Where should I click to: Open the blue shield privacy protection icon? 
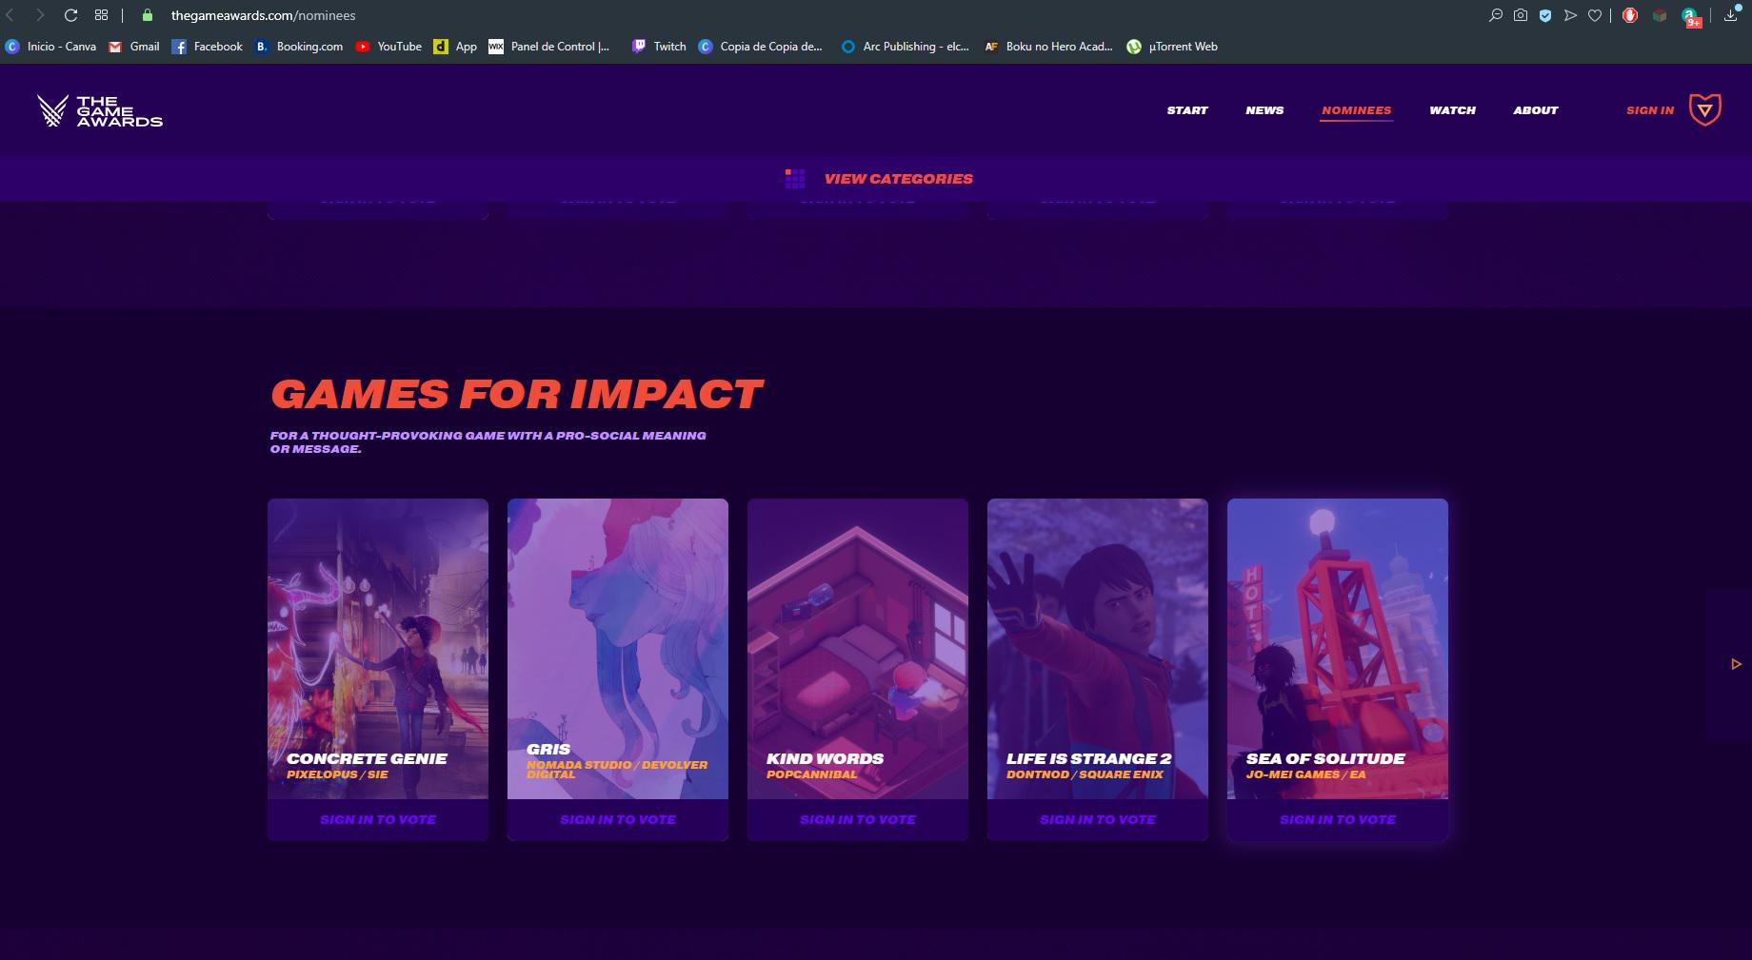click(x=1545, y=15)
